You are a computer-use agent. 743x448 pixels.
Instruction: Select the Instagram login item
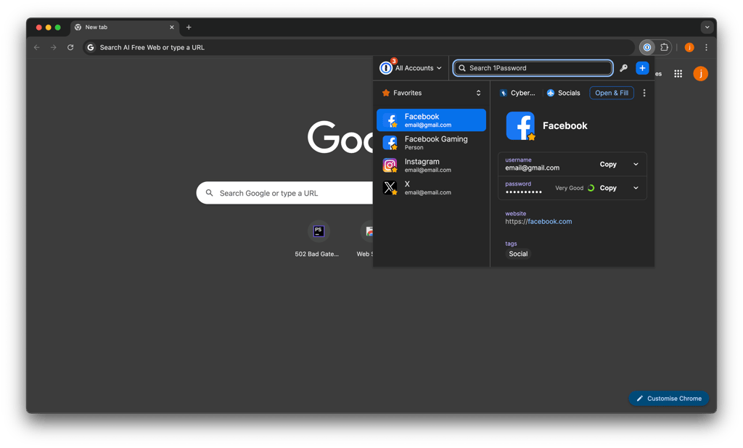(x=431, y=165)
